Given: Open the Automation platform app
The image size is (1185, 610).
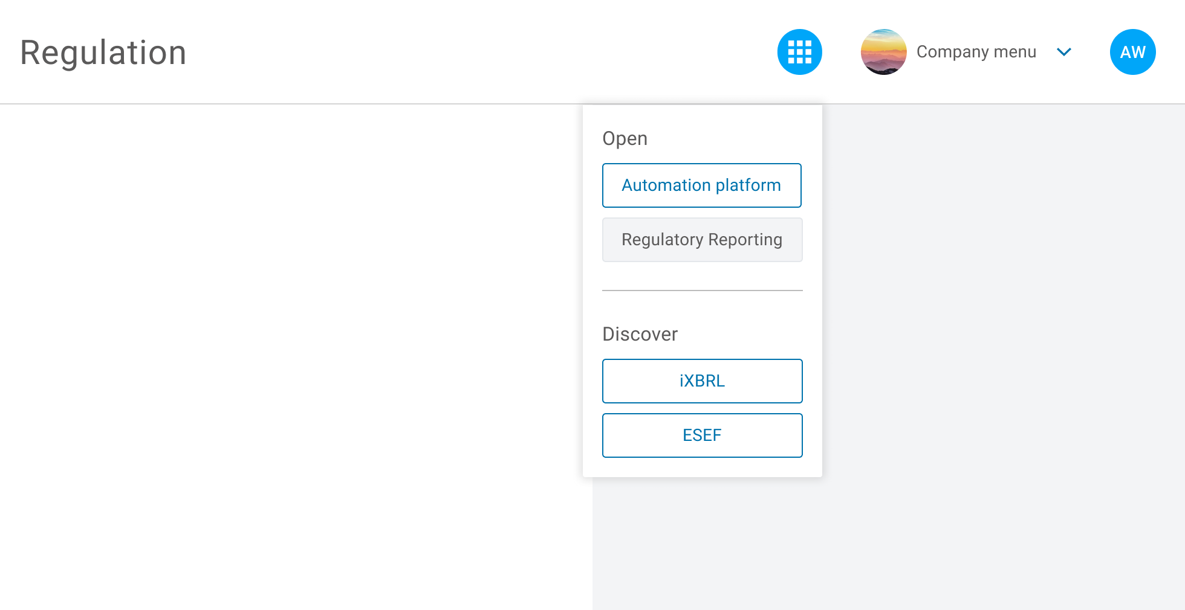Looking at the screenshot, I should (701, 185).
